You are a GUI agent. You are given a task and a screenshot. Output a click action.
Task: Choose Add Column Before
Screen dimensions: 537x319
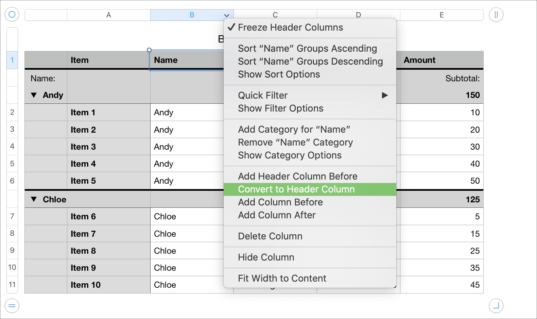(310, 202)
